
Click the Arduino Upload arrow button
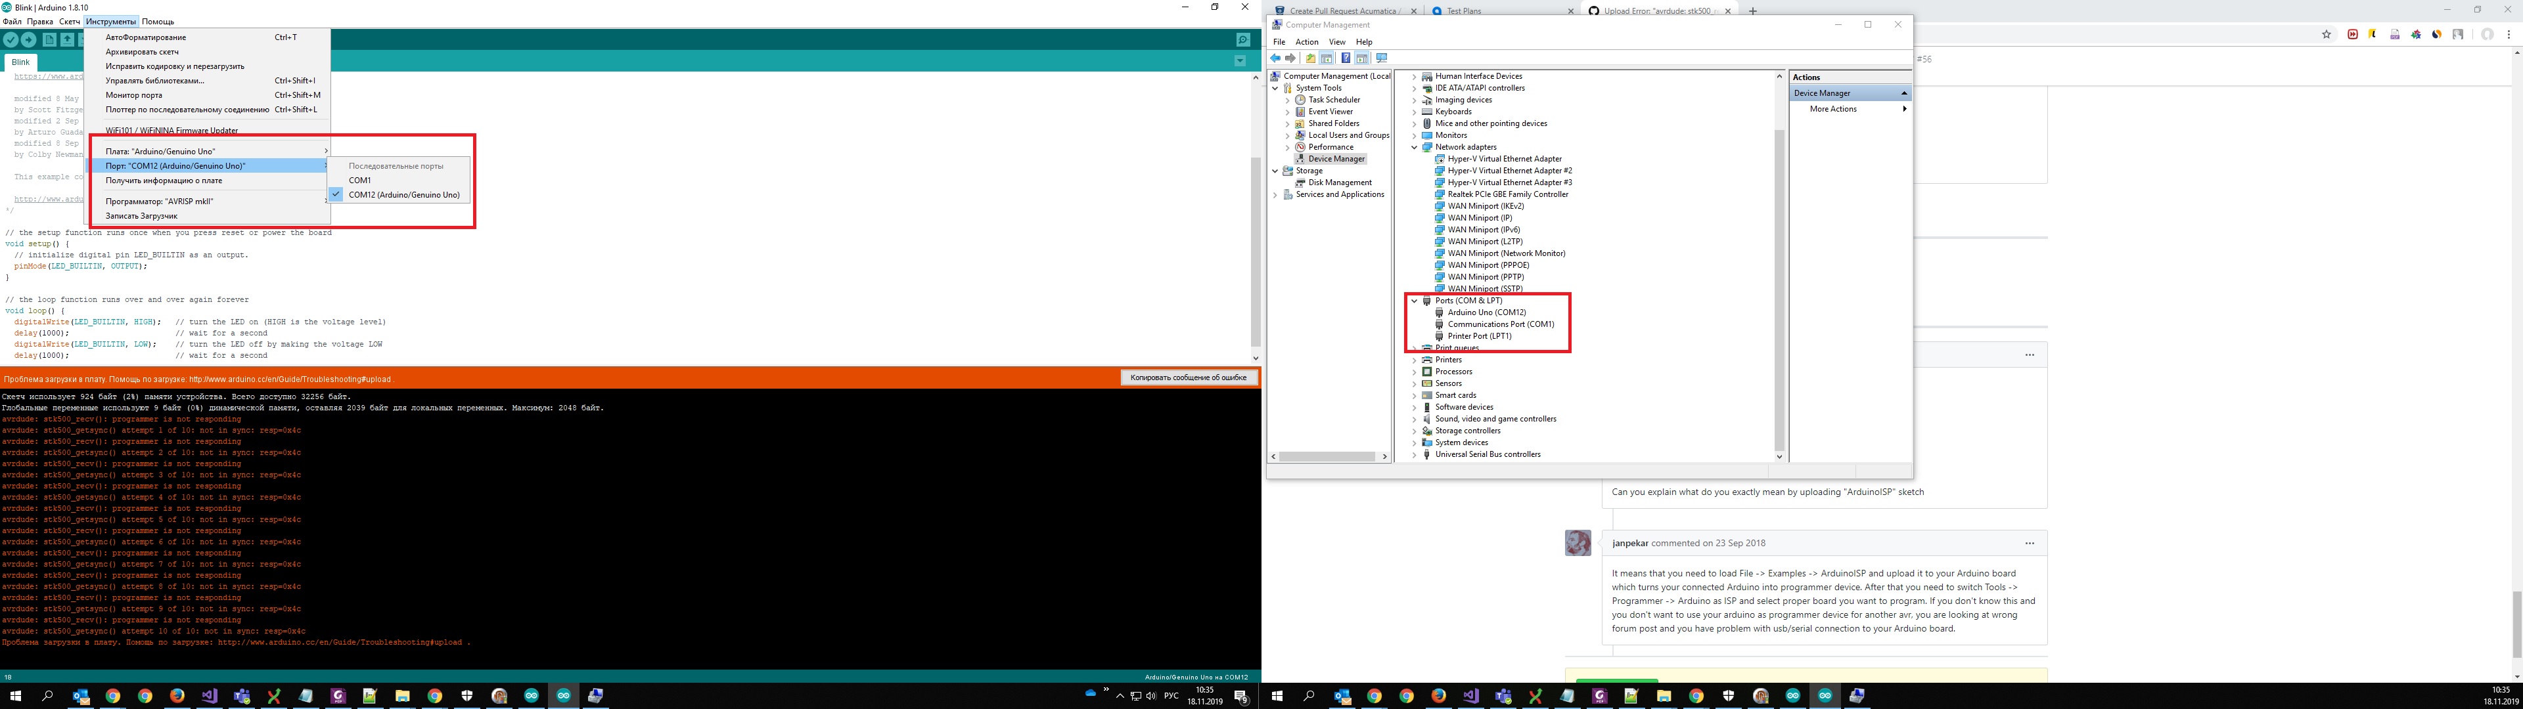point(28,40)
